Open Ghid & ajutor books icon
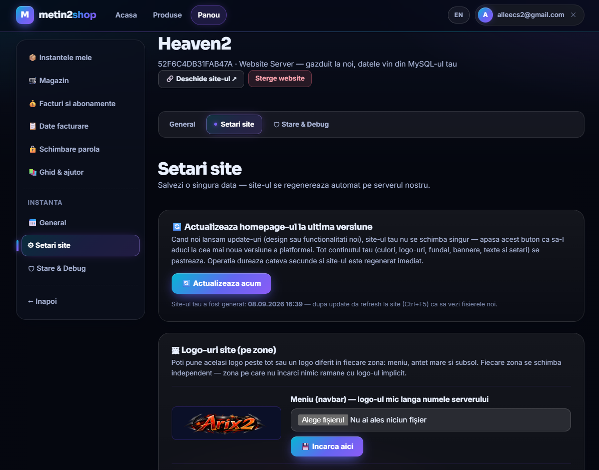 33,172
